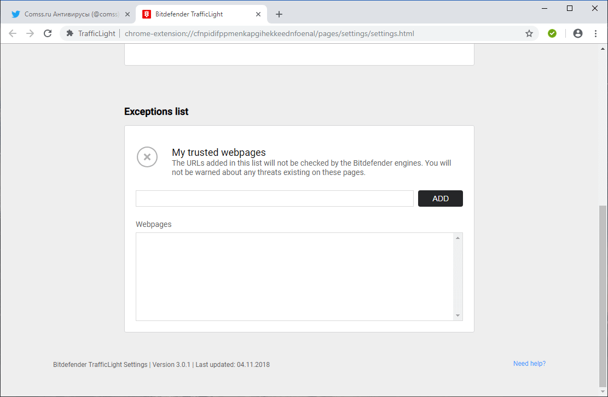This screenshot has height=397, width=608.
Task: Go back using the browser back arrow
Action: point(13,34)
